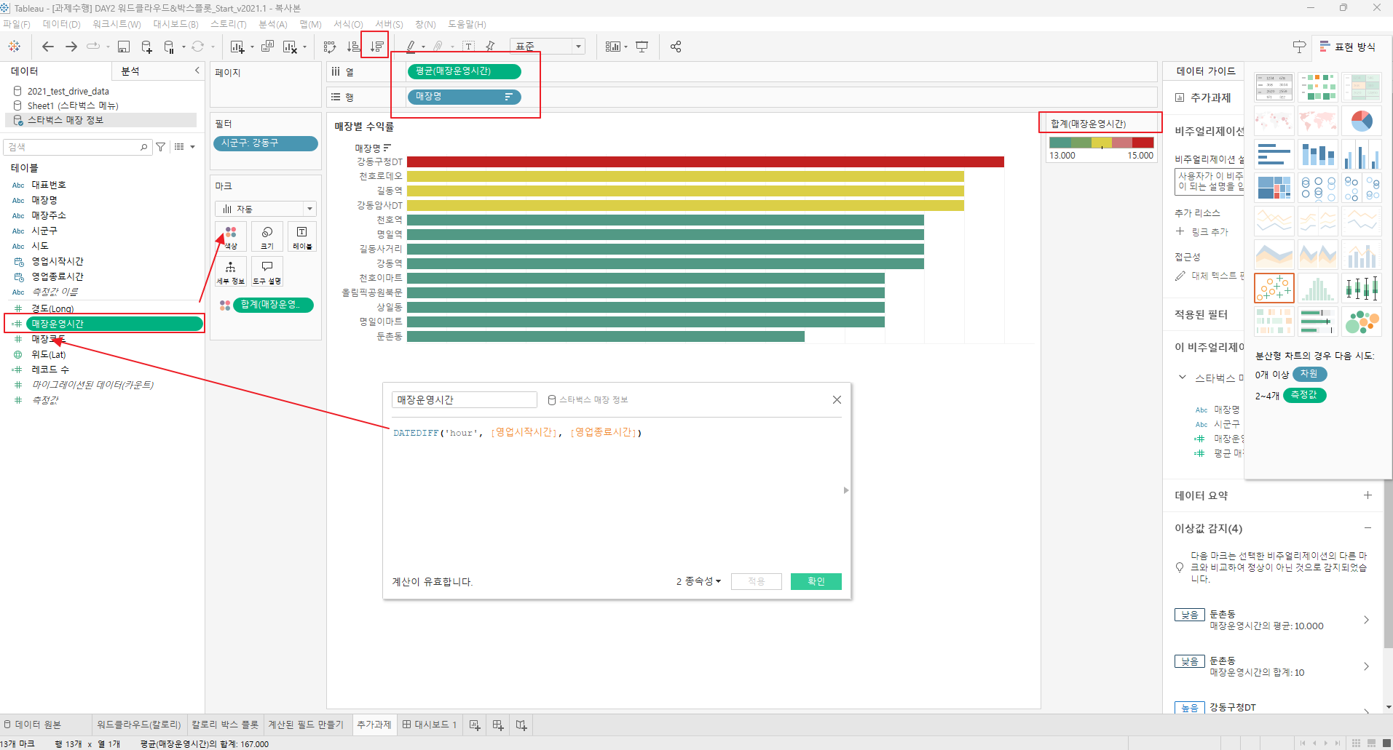Screen dimensions: 1393x750
Task: Open the 워크시트(W) menu
Action: click(117, 24)
